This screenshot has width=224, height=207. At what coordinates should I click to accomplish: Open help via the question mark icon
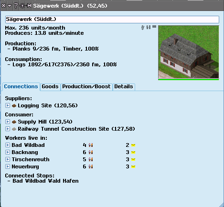point(16,6)
